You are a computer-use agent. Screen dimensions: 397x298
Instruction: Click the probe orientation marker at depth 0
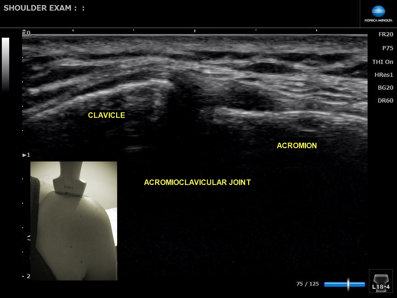coord(24,33)
